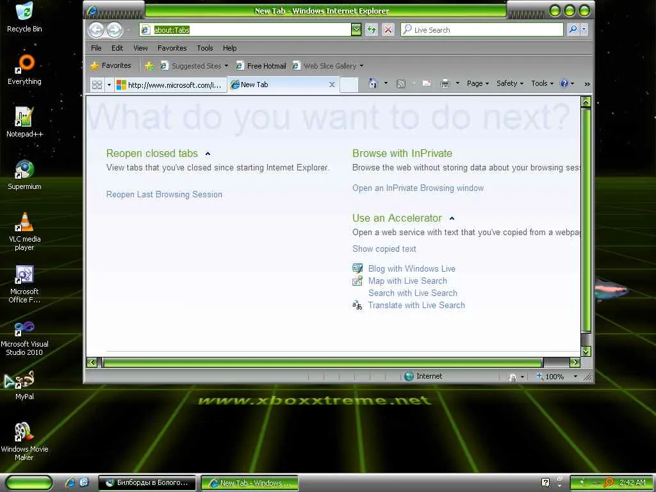Open the Windows Movie Maker shortcut
The image size is (656, 492).
pos(24,441)
